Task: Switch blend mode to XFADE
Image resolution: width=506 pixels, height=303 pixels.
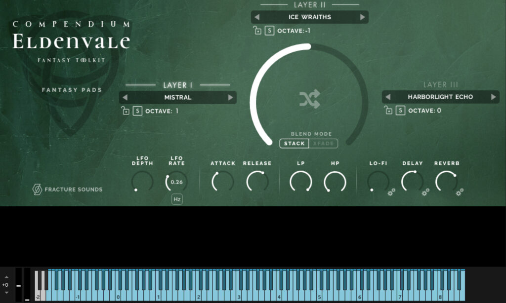Action: tap(324, 144)
